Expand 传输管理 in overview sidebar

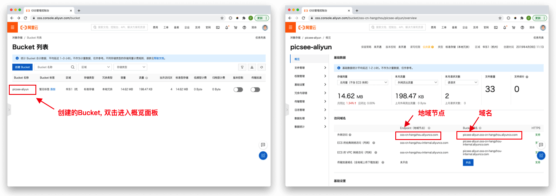310,101
